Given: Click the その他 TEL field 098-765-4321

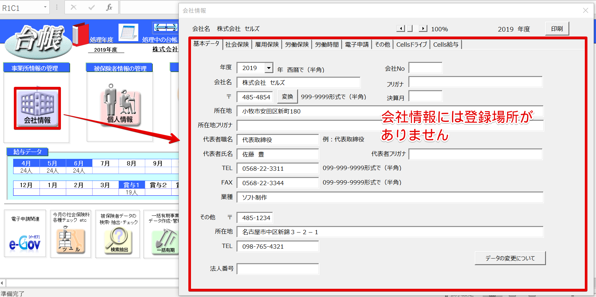Looking at the screenshot, I should click(278, 246).
